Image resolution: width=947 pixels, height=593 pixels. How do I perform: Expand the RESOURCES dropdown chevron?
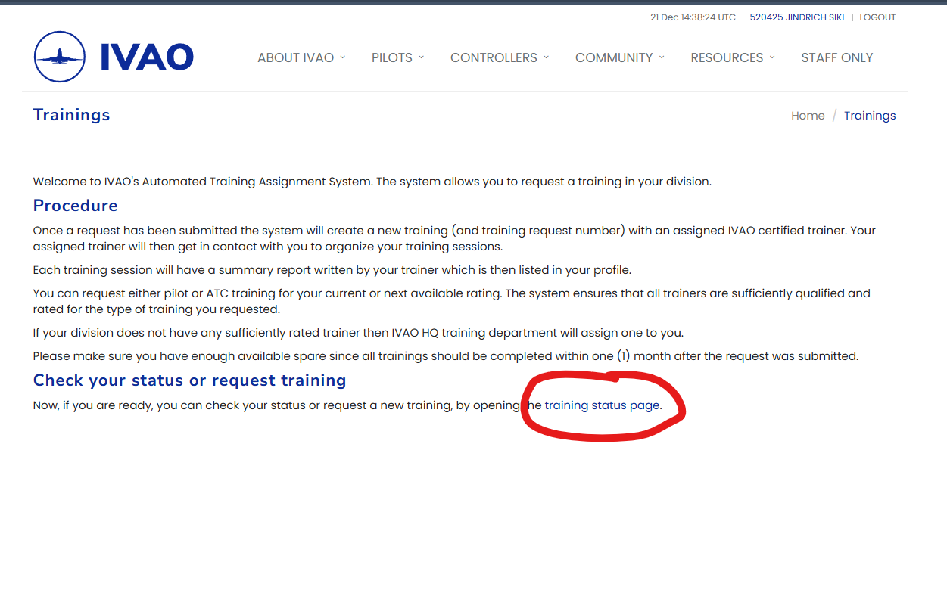tap(772, 57)
